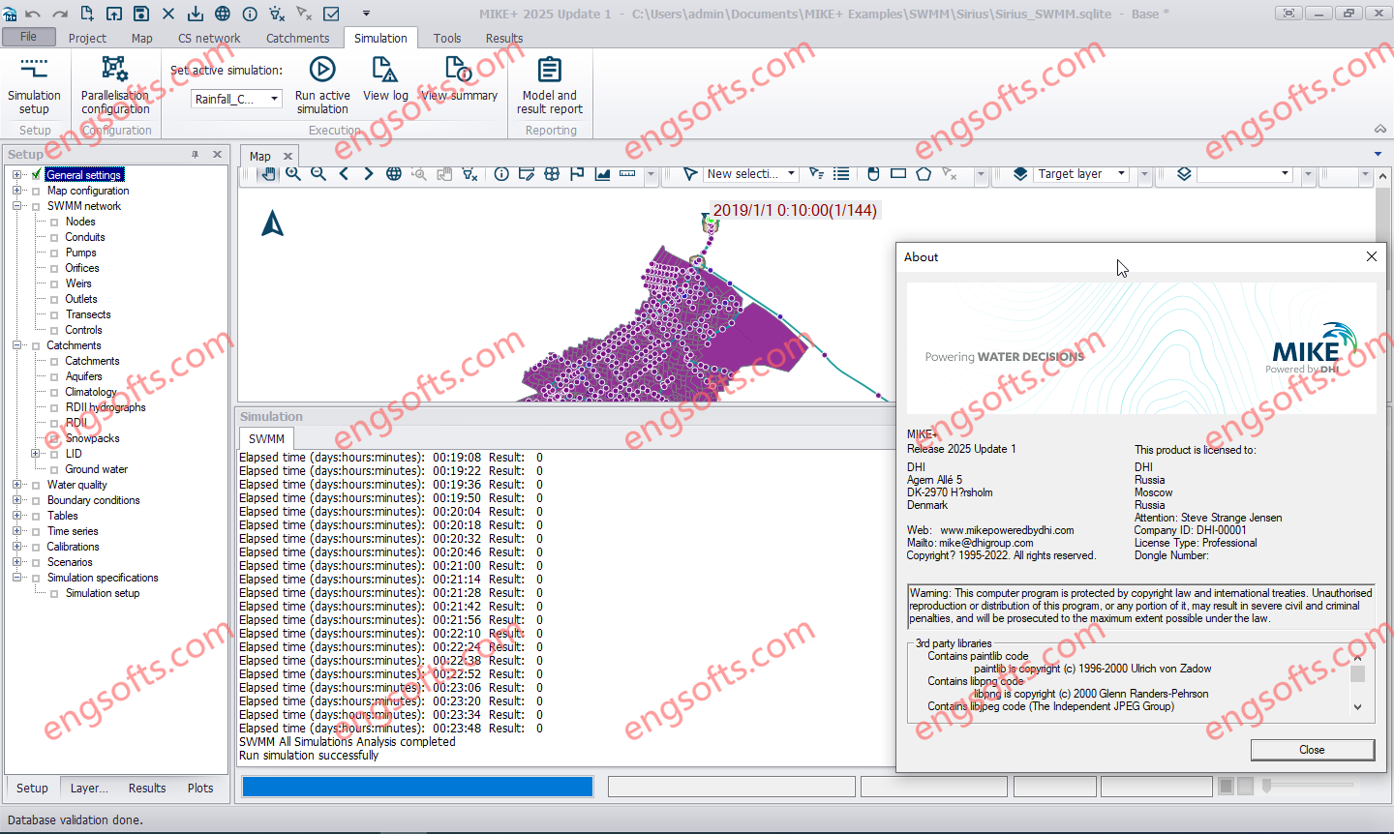Toggle the General settings checkbox
This screenshot has width=1394, height=834.
36,175
